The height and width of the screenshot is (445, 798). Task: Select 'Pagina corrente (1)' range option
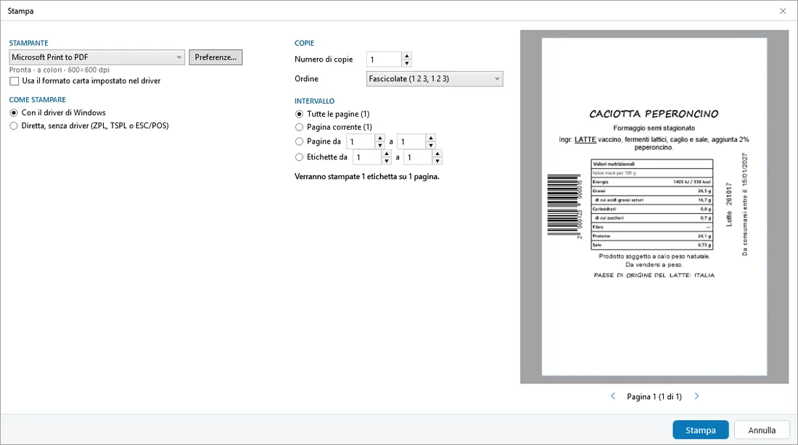[299, 127]
